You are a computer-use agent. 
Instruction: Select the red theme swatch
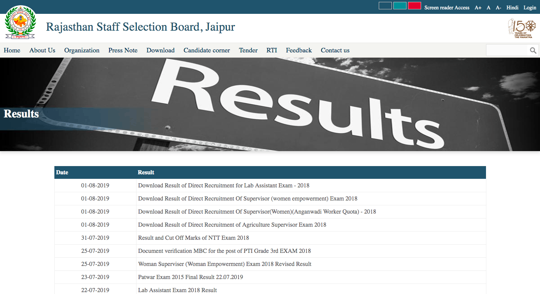(x=414, y=6)
